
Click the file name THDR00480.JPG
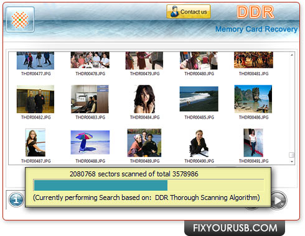click(199, 74)
